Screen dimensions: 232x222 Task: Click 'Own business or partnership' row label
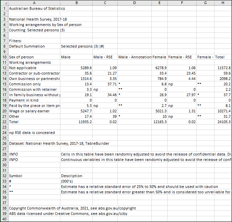tap(34, 79)
